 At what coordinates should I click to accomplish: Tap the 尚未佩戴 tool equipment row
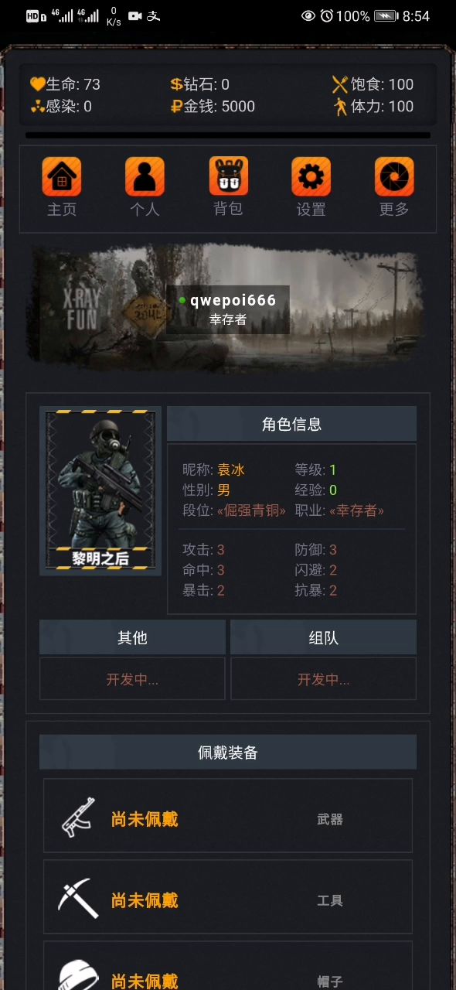click(x=228, y=897)
